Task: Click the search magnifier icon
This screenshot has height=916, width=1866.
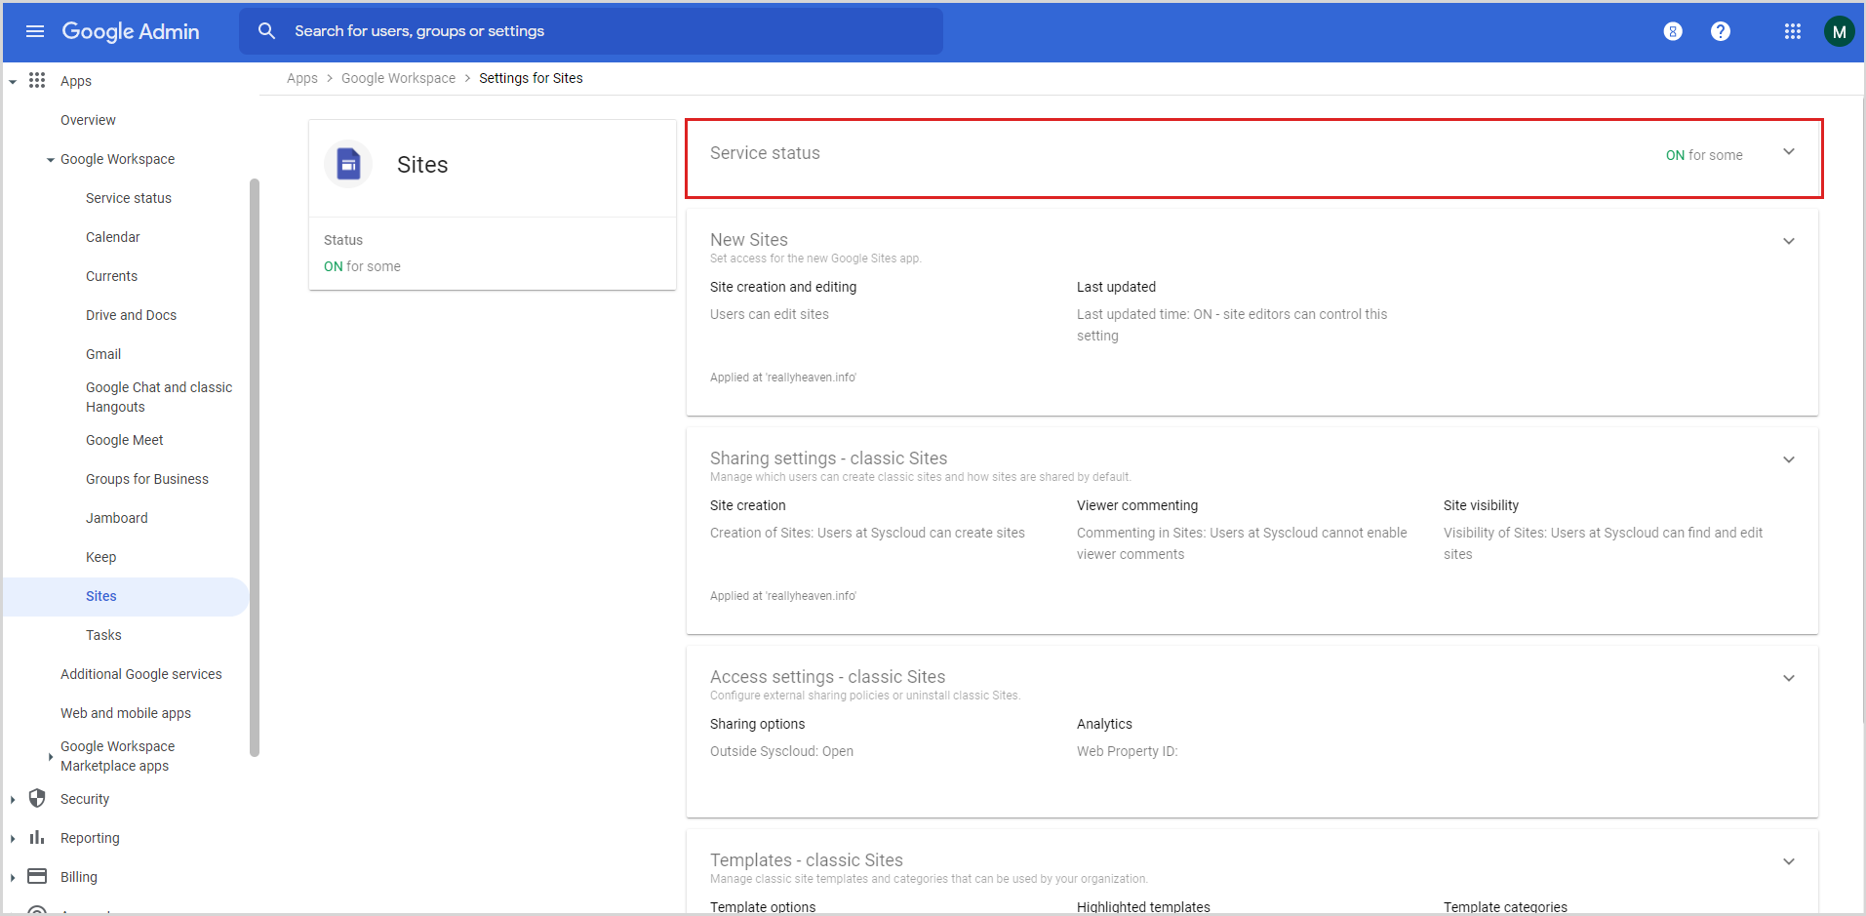Action: point(266,31)
